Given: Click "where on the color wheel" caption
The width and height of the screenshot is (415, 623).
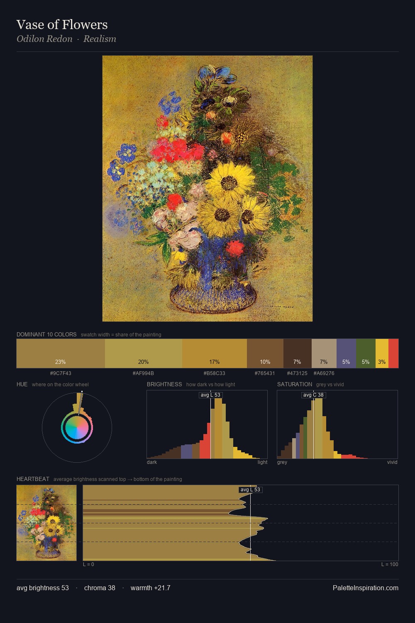Looking at the screenshot, I should (x=60, y=385).
